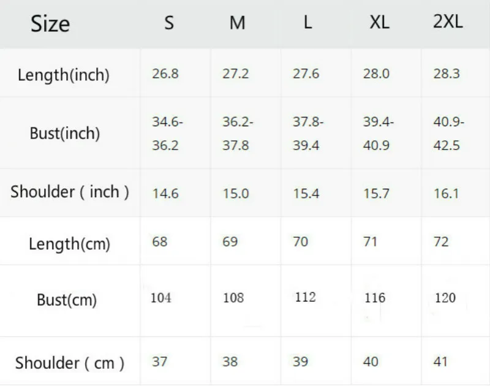Select the 40.9-42.5 bust range cell
This screenshot has height=386, width=490.
click(x=449, y=134)
